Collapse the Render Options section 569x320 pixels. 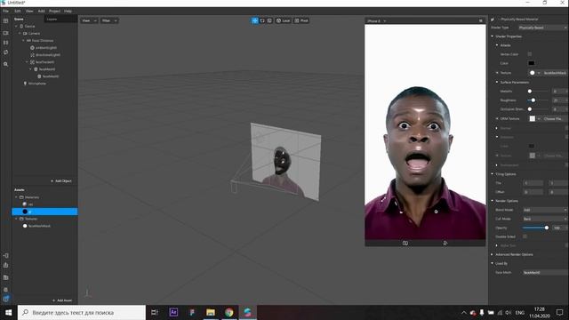493,201
